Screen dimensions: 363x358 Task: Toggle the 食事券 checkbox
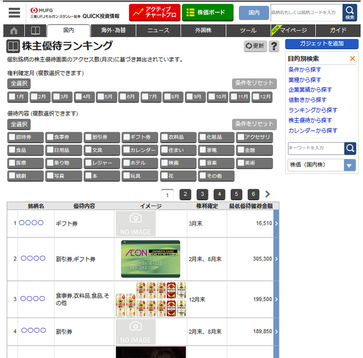[50, 137]
